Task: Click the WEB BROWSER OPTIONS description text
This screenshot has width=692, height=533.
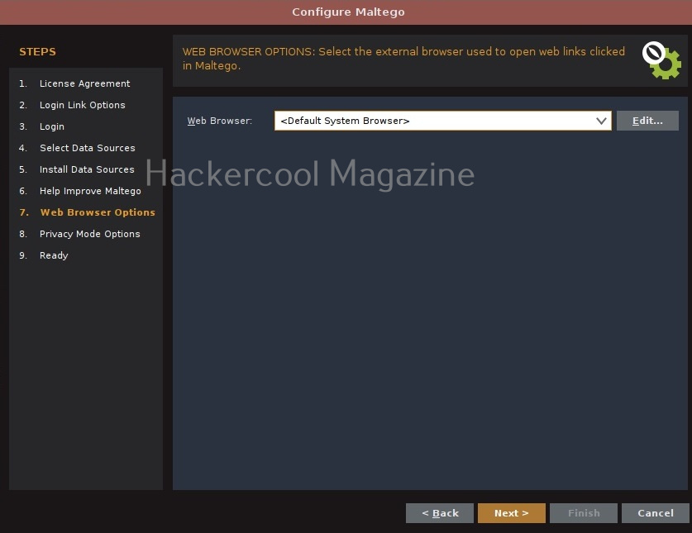Action: (403, 59)
